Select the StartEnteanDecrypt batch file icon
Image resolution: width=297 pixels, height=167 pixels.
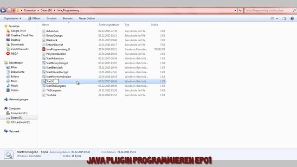click(44, 72)
